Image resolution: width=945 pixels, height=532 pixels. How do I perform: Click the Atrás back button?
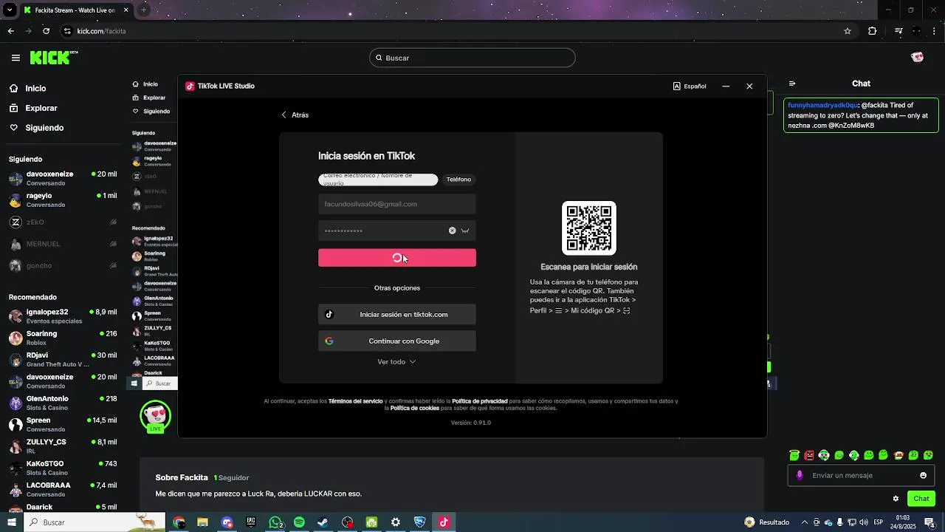[295, 115]
